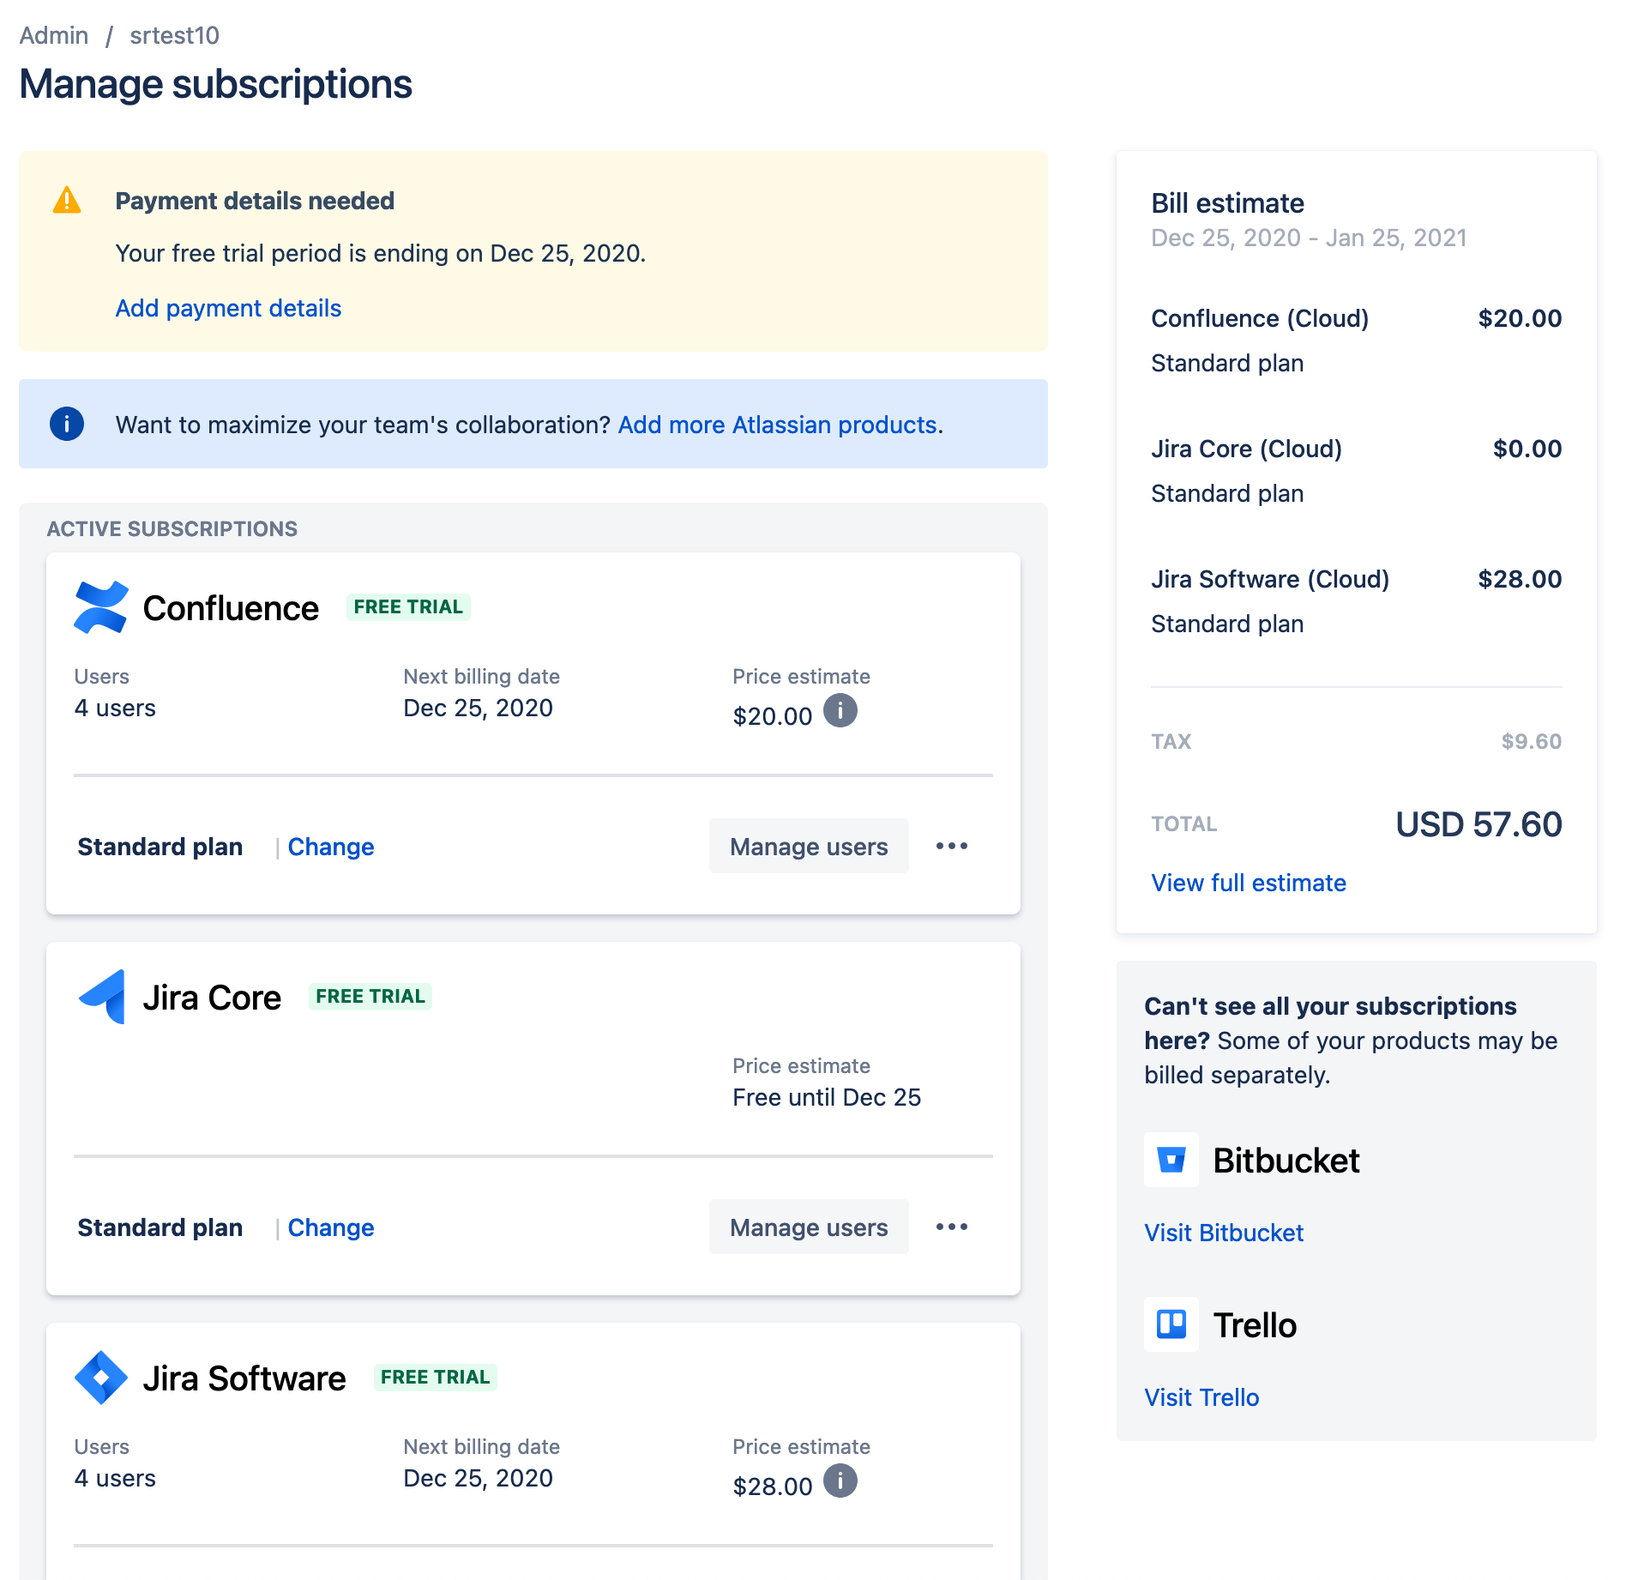Screen dimensions: 1626x1580
Task: Open View full estimate link
Action: point(1249,883)
